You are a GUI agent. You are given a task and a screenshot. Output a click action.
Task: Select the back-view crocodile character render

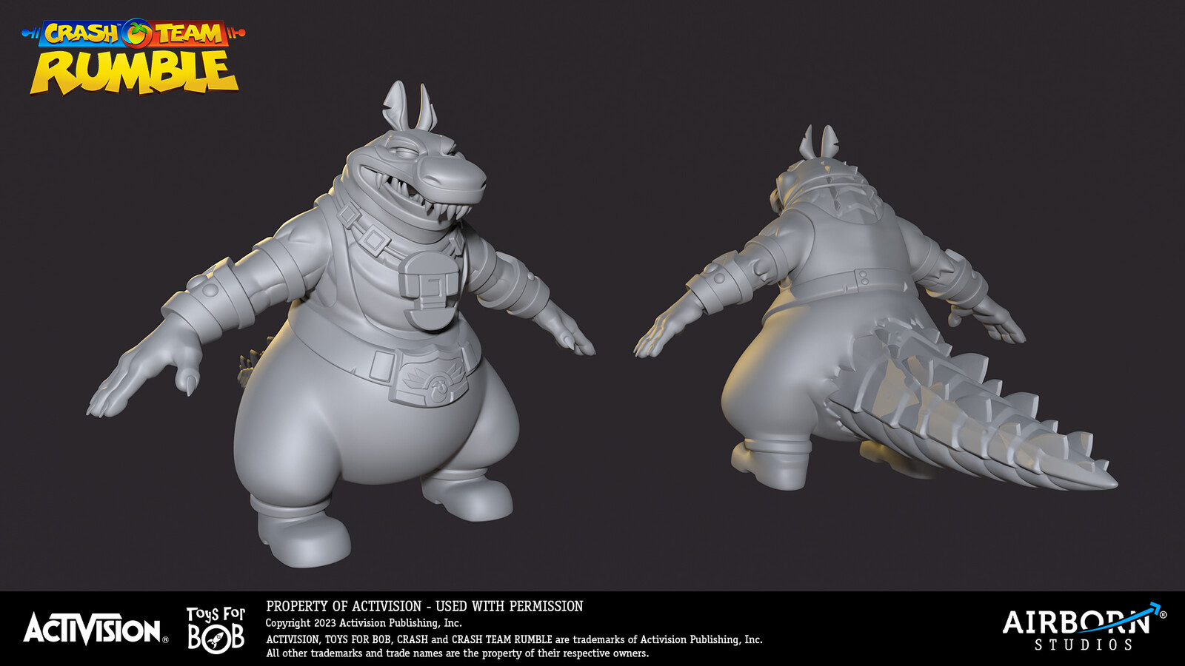point(876,309)
